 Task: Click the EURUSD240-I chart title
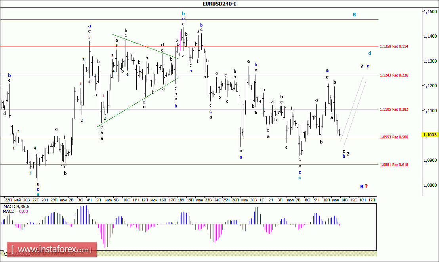pyautogui.click(x=219, y=4)
